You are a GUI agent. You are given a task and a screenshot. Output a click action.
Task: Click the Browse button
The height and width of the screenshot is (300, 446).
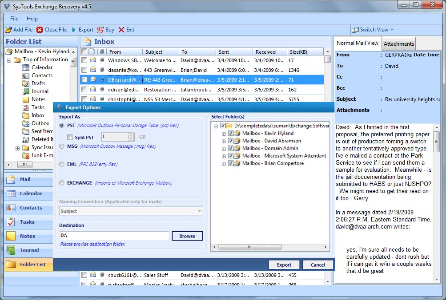click(187, 236)
